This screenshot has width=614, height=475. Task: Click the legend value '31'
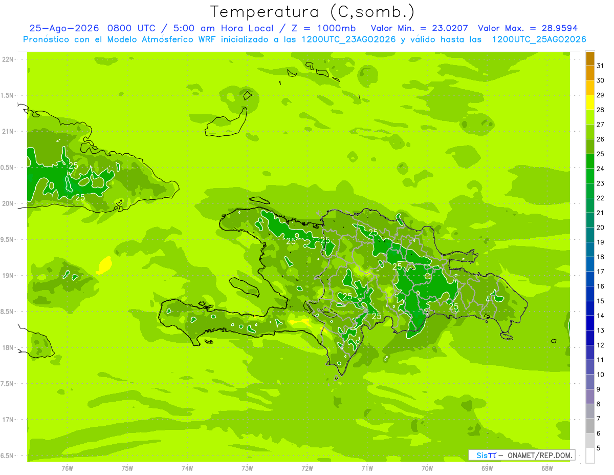click(x=601, y=66)
